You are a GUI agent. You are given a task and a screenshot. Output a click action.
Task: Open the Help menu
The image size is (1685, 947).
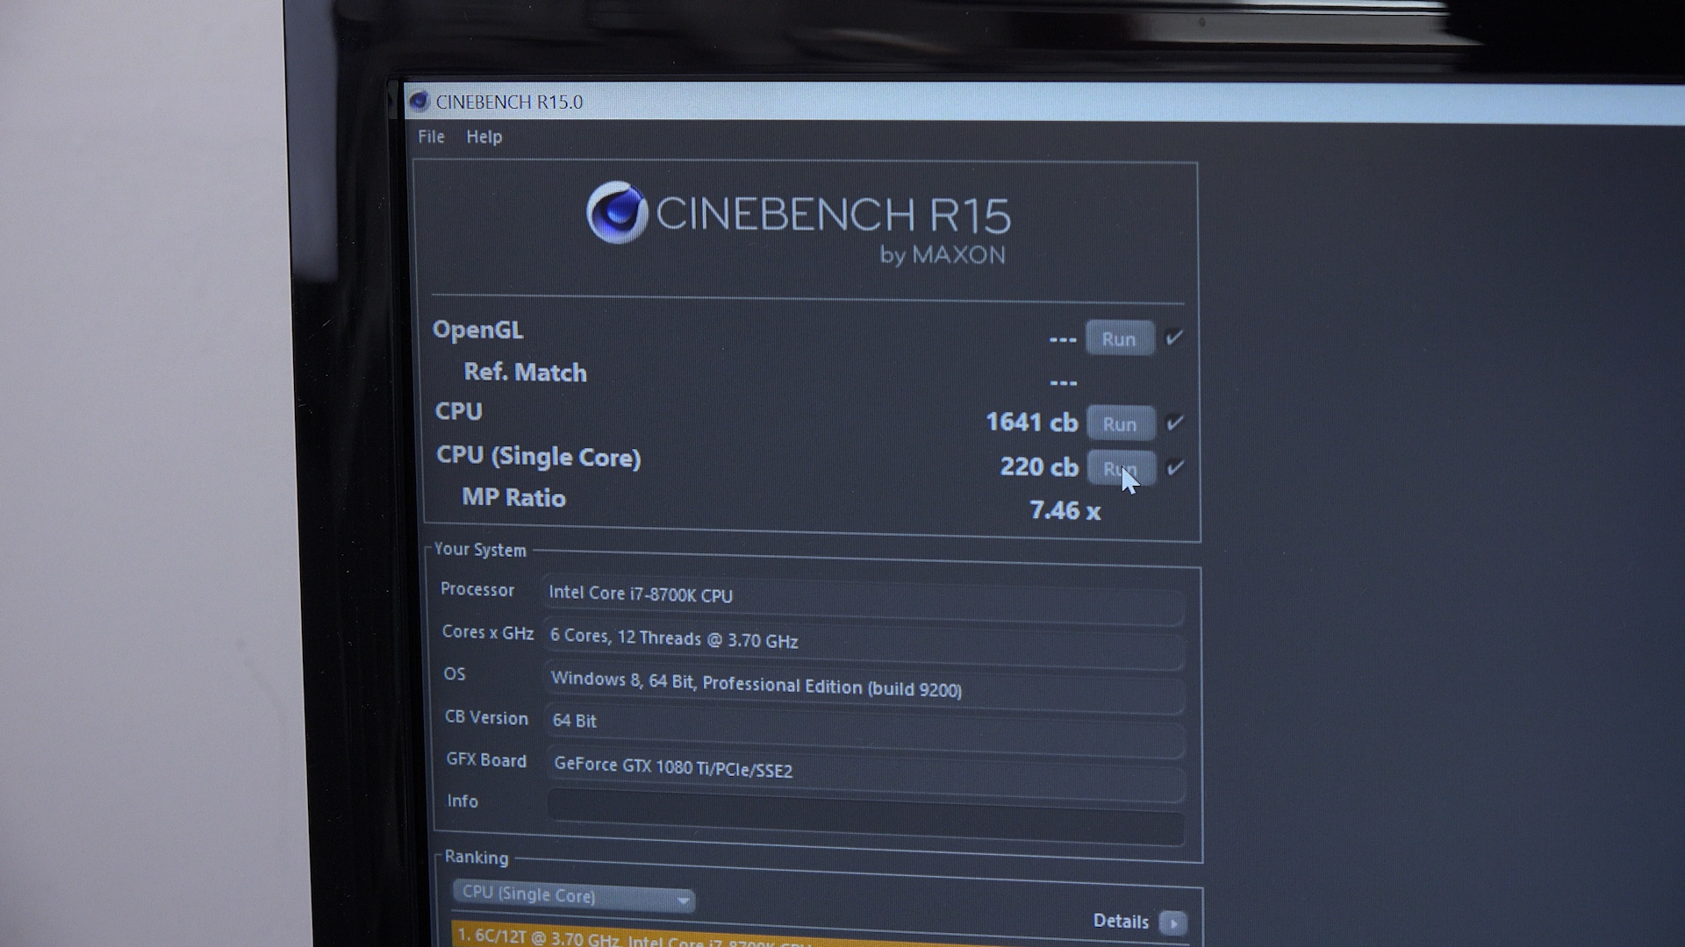484,137
